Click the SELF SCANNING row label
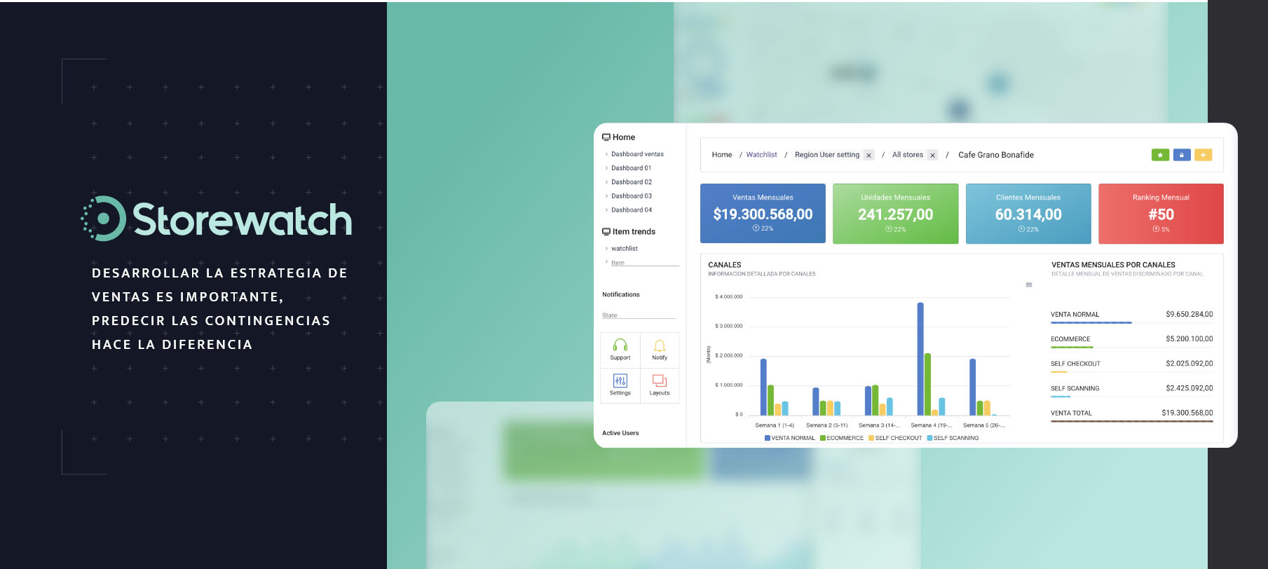Image resolution: width=1268 pixels, height=569 pixels. click(x=1075, y=388)
